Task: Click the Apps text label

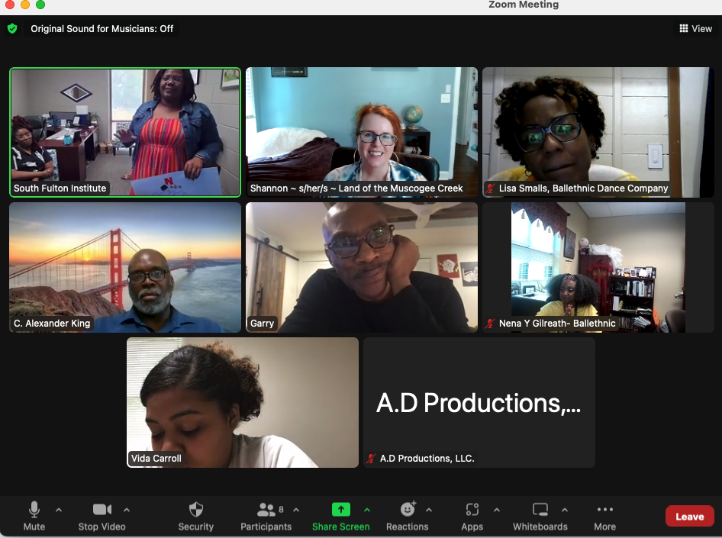Action: (x=472, y=527)
